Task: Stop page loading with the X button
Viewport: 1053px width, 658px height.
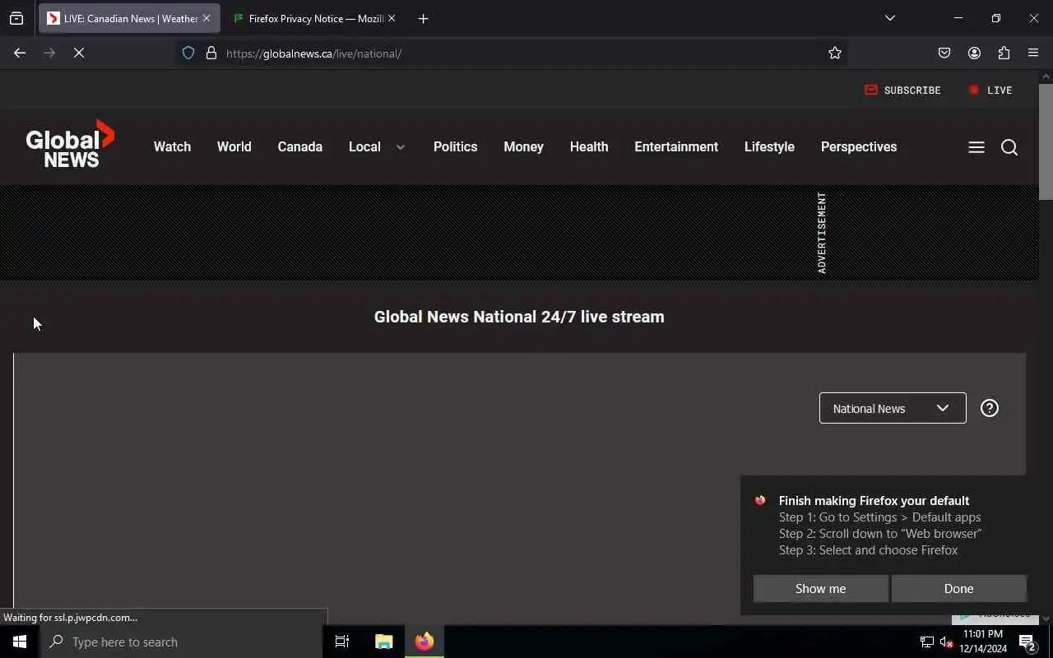Action: point(79,53)
